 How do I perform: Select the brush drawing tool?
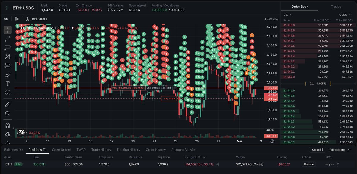point(7,75)
